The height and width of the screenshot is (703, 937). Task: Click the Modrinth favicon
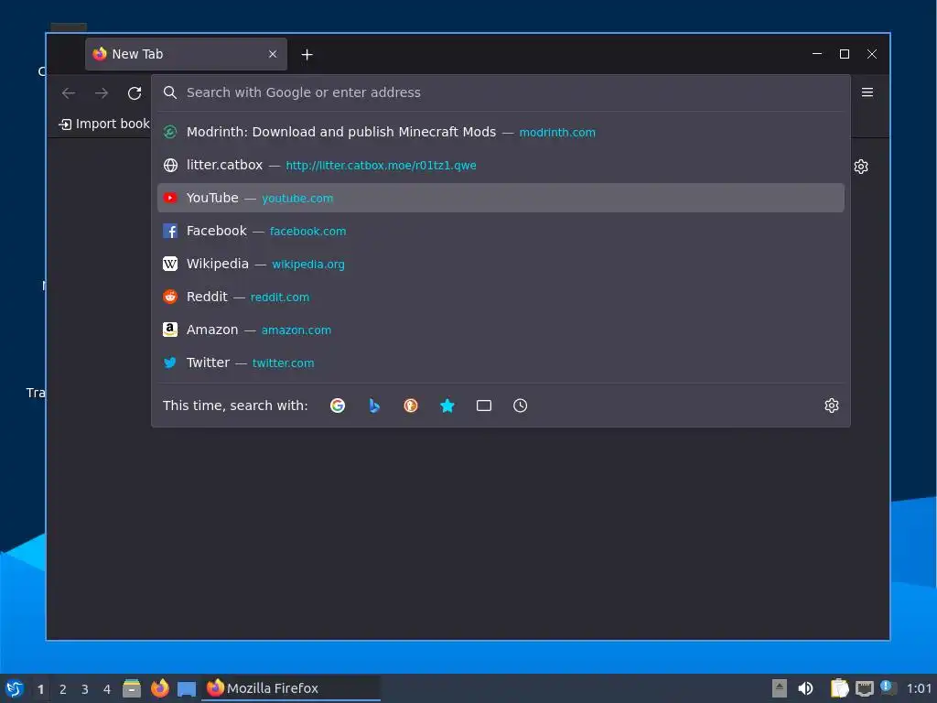(170, 132)
